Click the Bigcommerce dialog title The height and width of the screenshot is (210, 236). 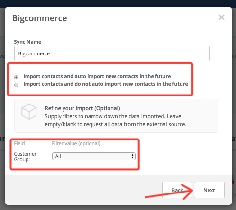tap(40, 18)
